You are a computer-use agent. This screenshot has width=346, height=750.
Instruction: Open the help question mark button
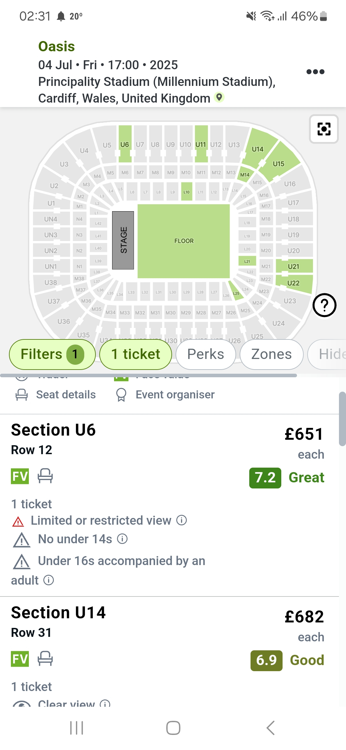[324, 305]
